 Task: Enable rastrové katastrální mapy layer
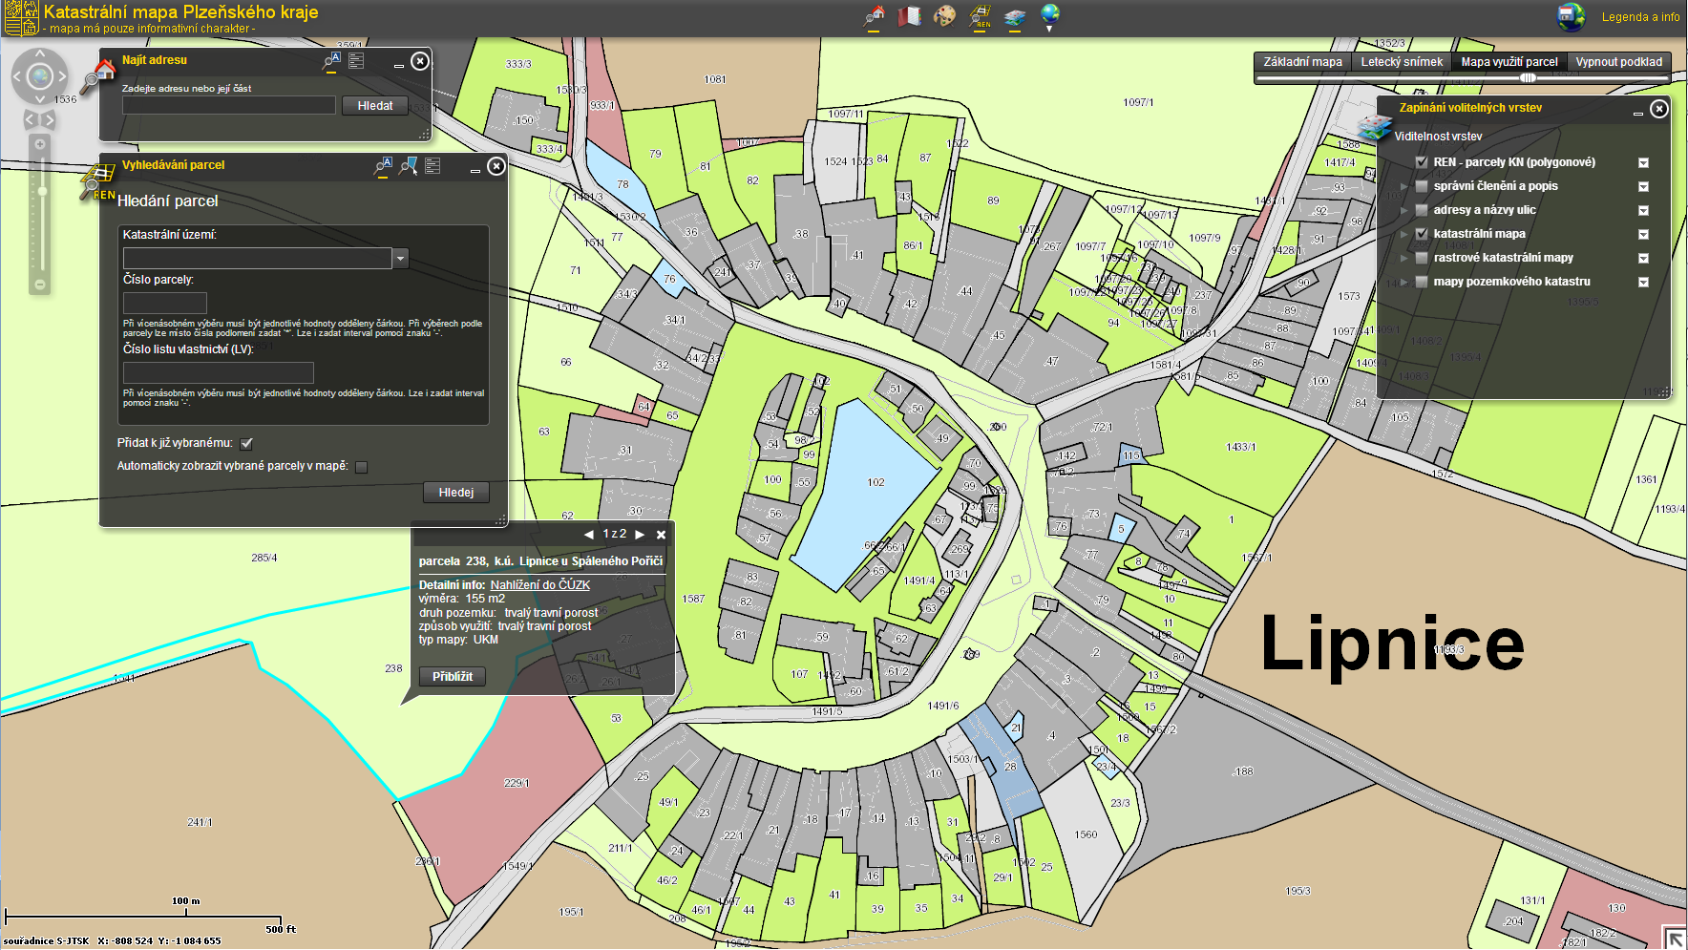pyautogui.click(x=1422, y=258)
